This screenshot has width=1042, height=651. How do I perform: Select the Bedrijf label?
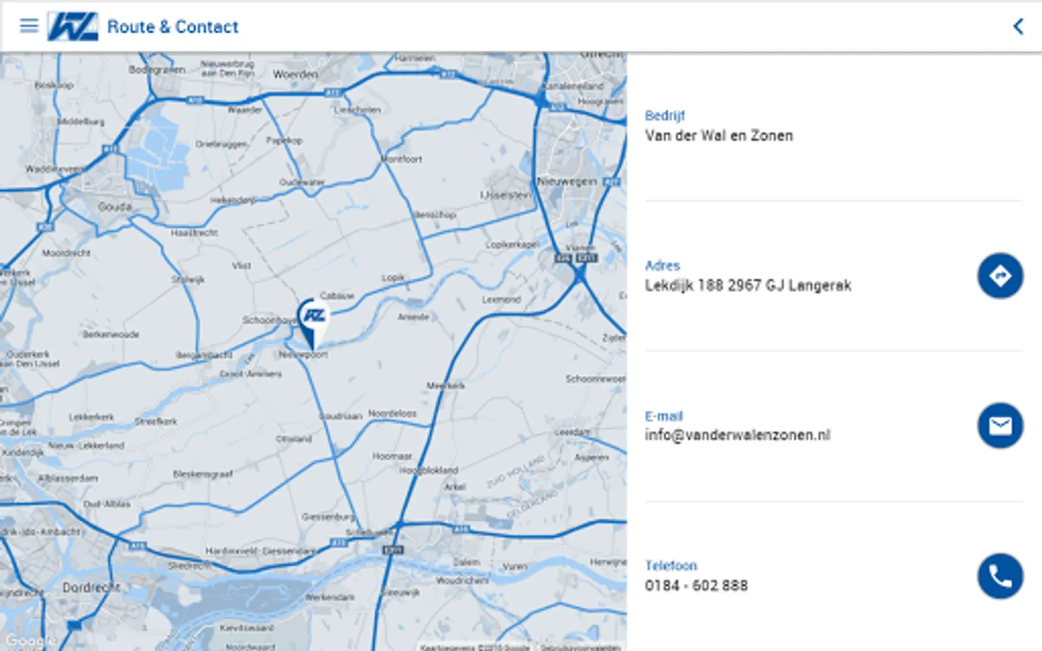pyautogui.click(x=664, y=116)
